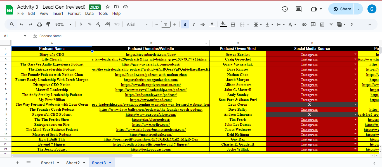This screenshot has height=167, width=382.
Task: Switch to Sheet1 tab
Action: tap(47, 163)
